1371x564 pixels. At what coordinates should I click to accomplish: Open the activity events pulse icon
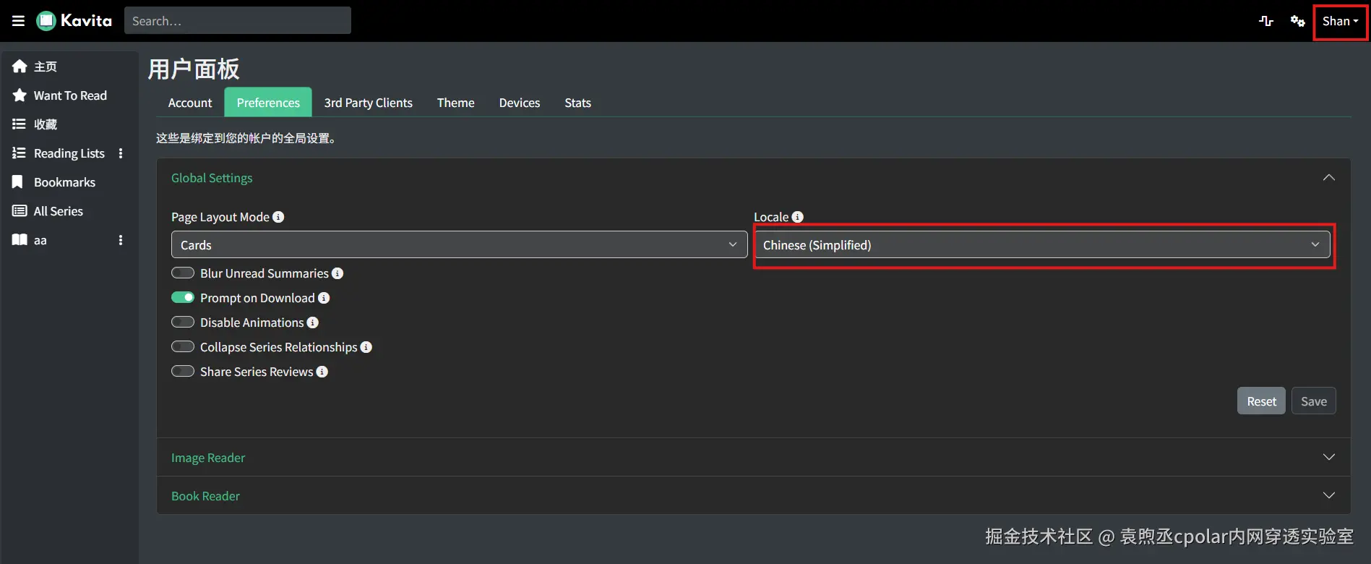[x=1266, y=21]
